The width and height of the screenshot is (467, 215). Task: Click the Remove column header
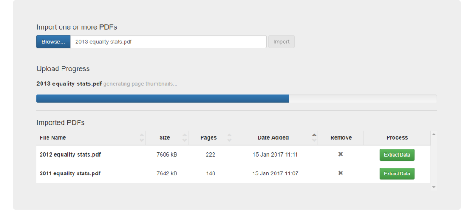click(341, 137)
